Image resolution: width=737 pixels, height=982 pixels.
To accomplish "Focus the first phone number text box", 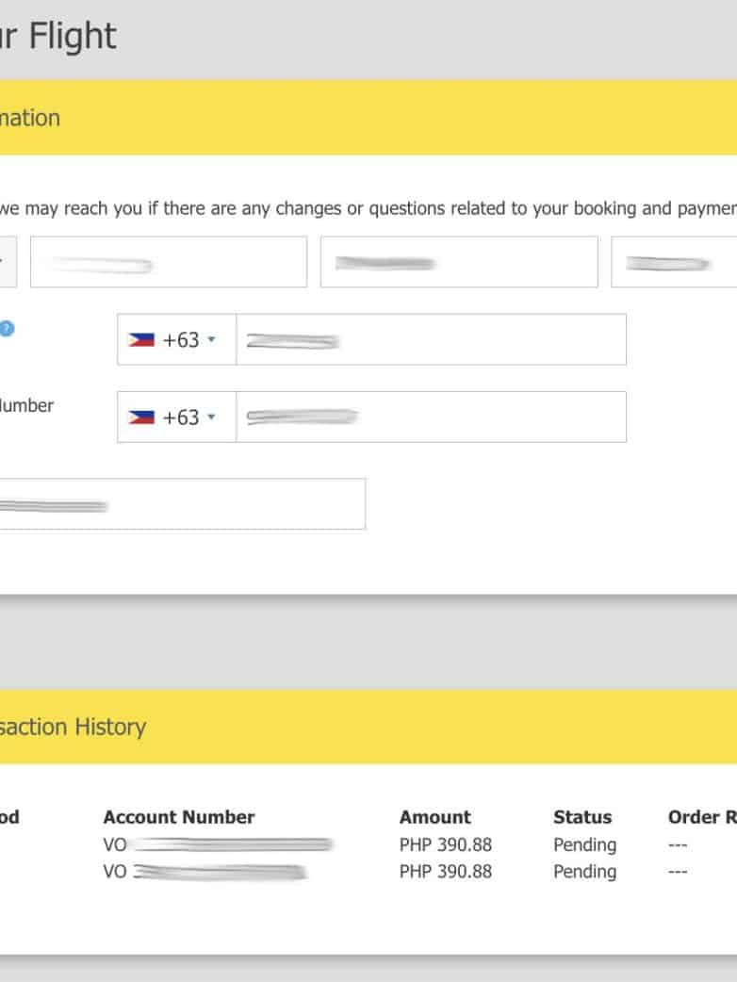I will coord(430,339).
